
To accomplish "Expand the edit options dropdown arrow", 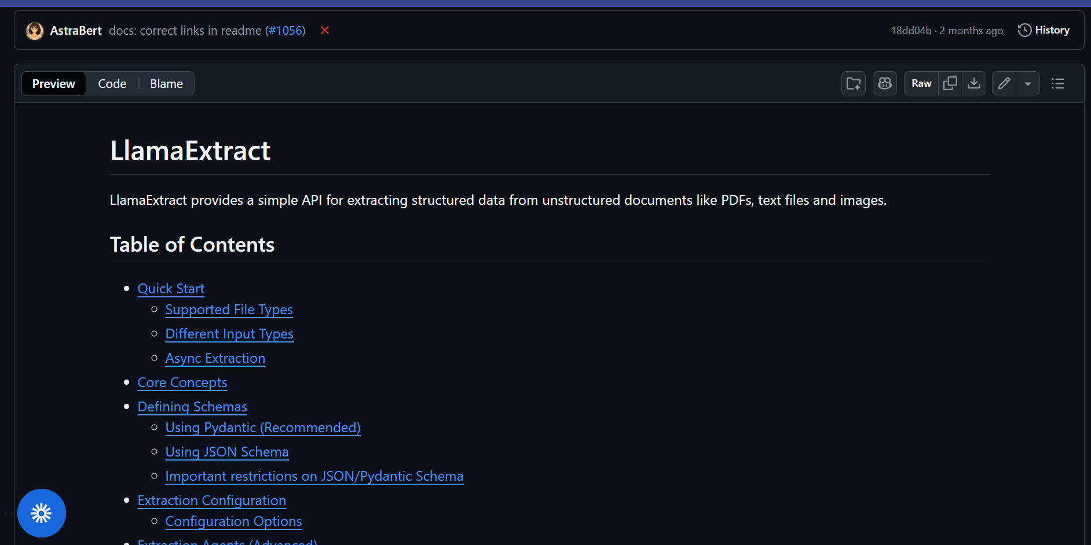I will point(1028,83).
